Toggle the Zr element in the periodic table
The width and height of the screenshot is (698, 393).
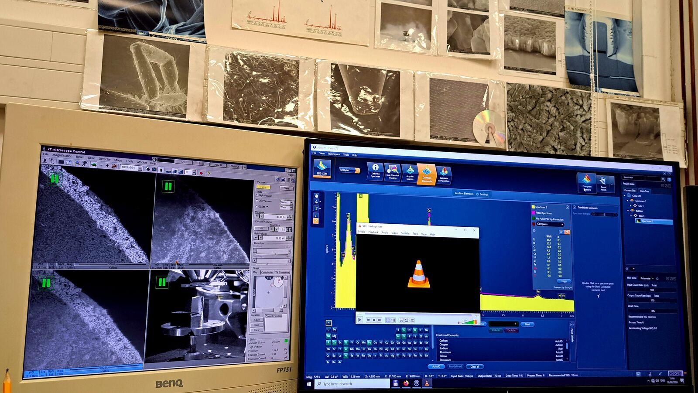tap(346, 349)
